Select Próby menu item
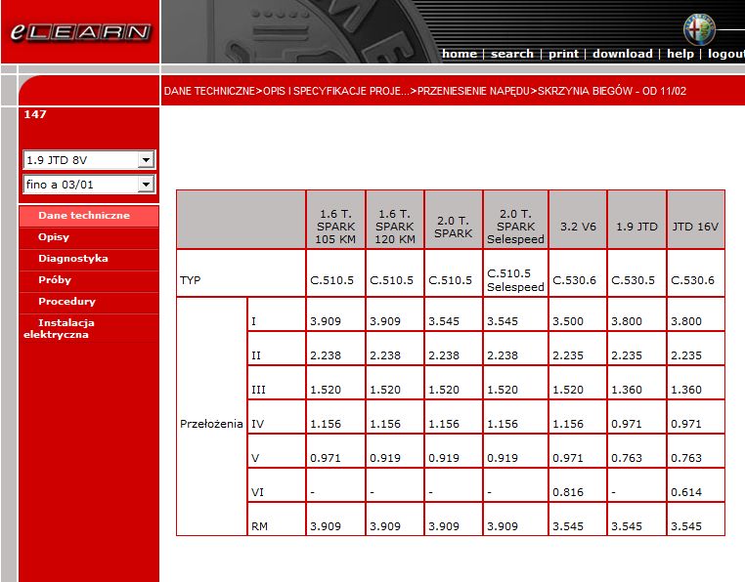The height and width of the screenshot is (582, 745). (89, 279)
